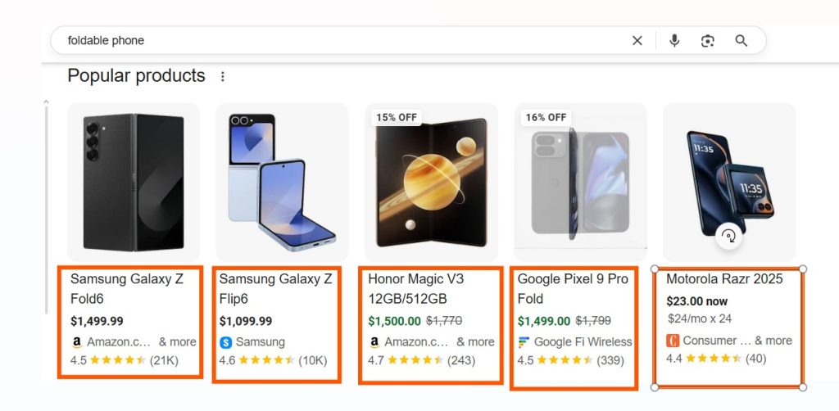
Task: Click Amazon logo under Galaxy Z Fold6
Action: pyautogui.click(x=76, y=341)
